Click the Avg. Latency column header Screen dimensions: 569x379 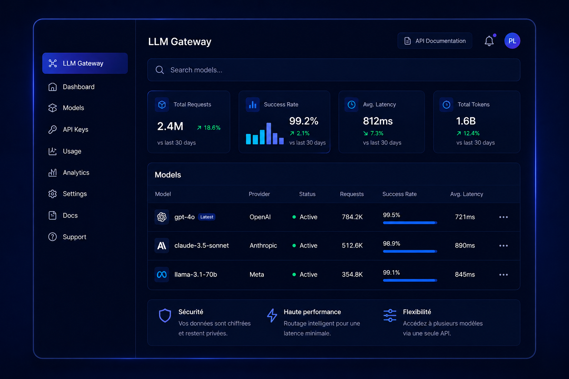click(x=467, y=194)
